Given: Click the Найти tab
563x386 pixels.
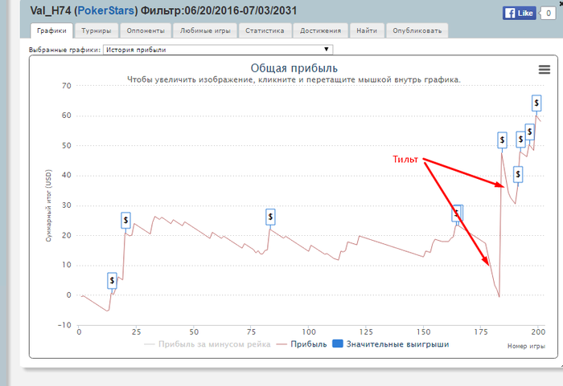Looking at the screenshot, I should pos(367,30).
